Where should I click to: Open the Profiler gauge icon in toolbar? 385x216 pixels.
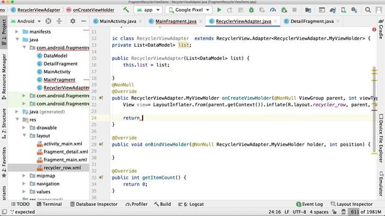273,10
